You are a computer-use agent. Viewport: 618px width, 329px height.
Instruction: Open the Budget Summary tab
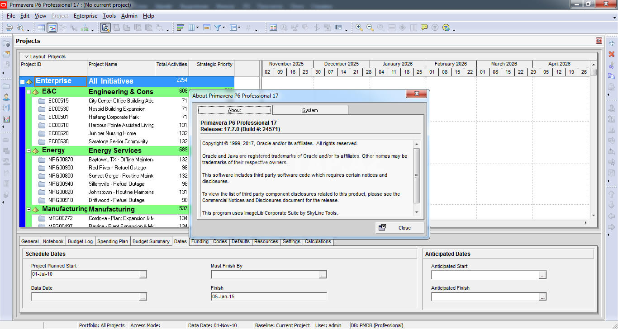[151, 241]
